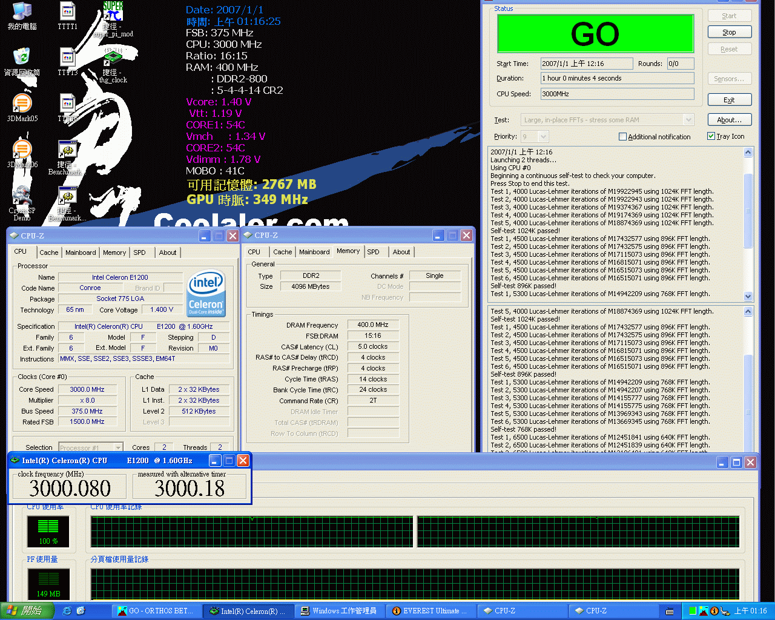Click the alternative timer reading 3000.18
Screen dimensions: 775x620
tap(190, 488)
